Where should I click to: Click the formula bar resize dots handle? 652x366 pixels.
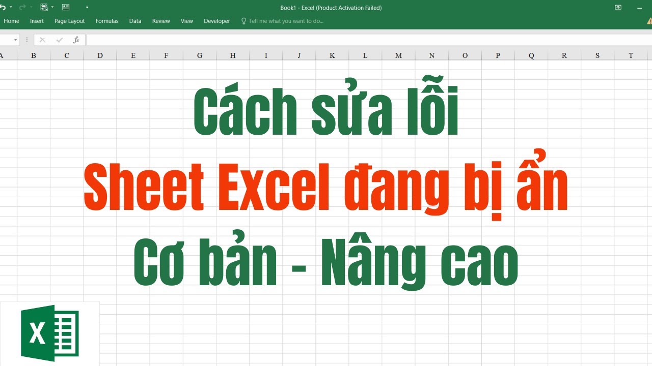pos(27,40)
